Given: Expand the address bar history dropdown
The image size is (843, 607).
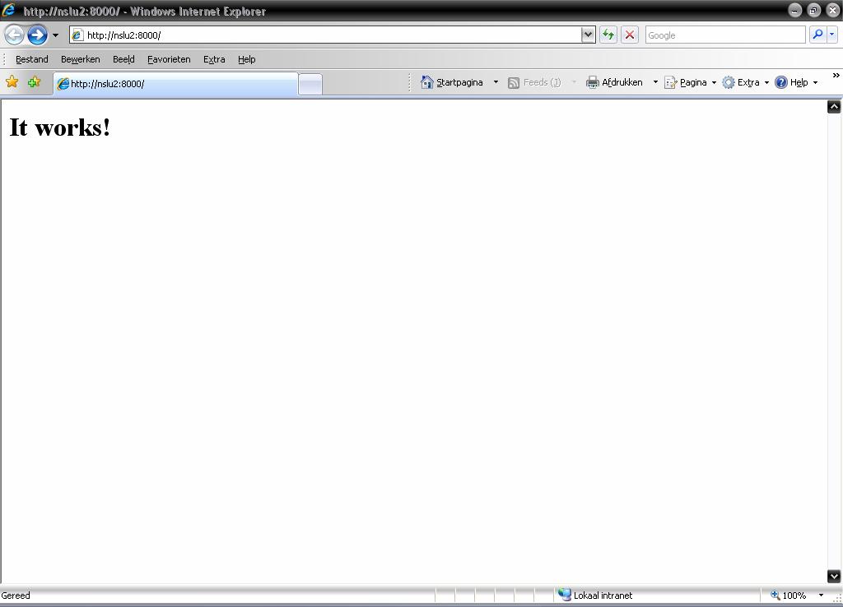Looking at the screenshot, I should pos(588,35).
